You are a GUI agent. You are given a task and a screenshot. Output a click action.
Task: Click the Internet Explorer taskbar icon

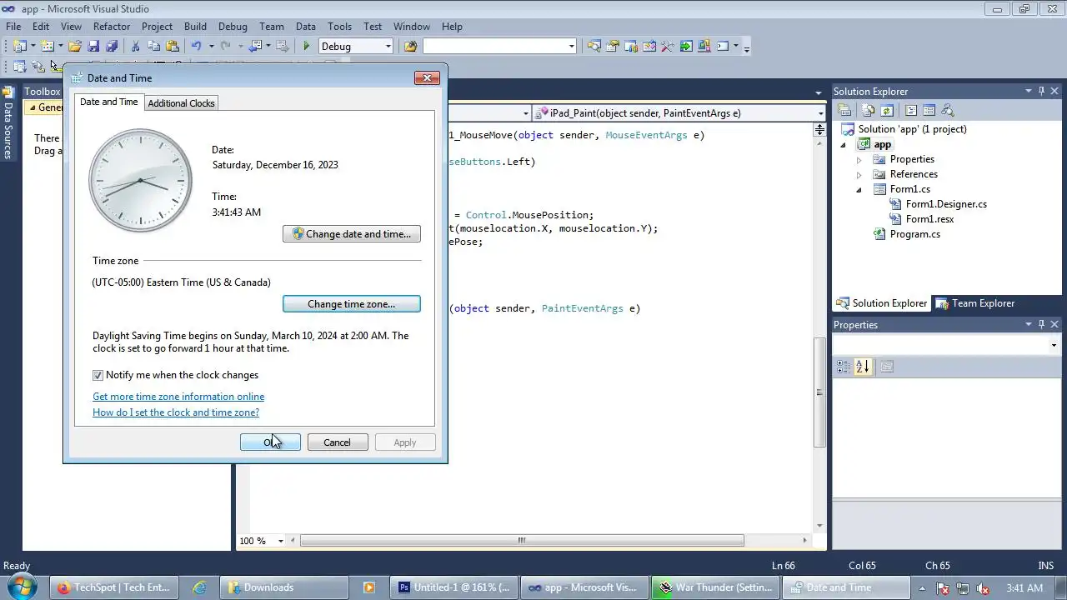pos(199,587)
